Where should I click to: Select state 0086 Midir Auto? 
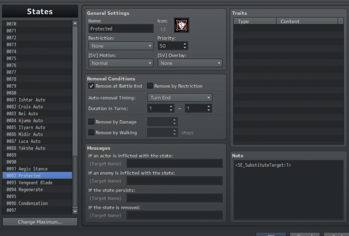(x=37, y=134)
